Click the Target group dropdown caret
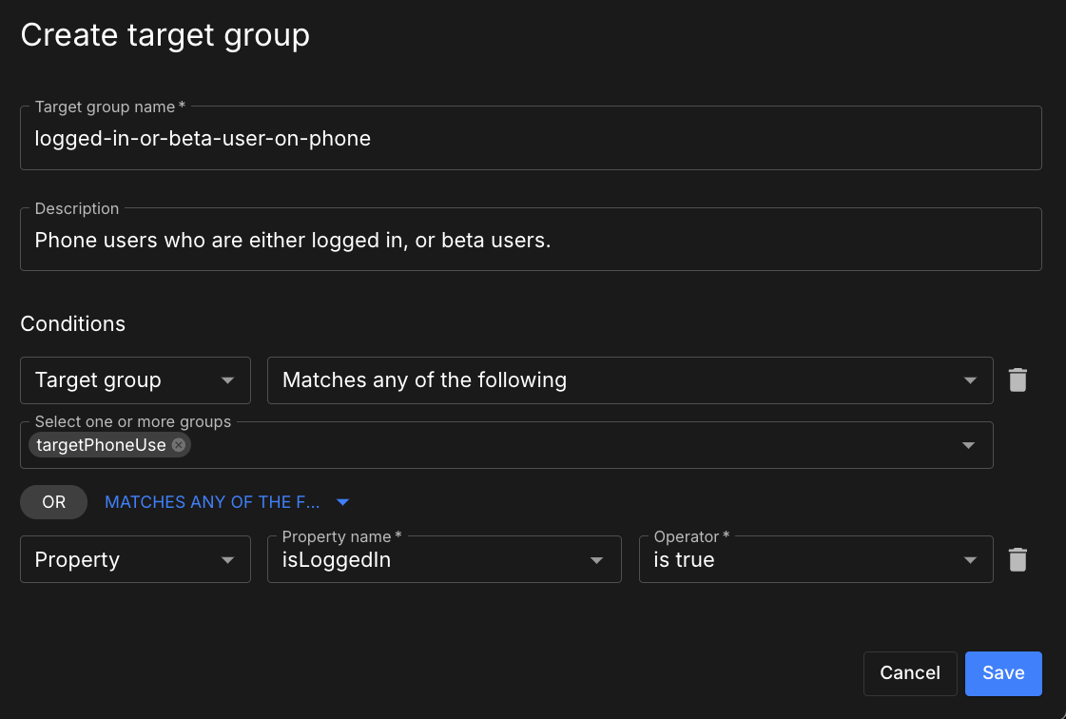This screenshot has height=719, width=1066. [229, 379]
